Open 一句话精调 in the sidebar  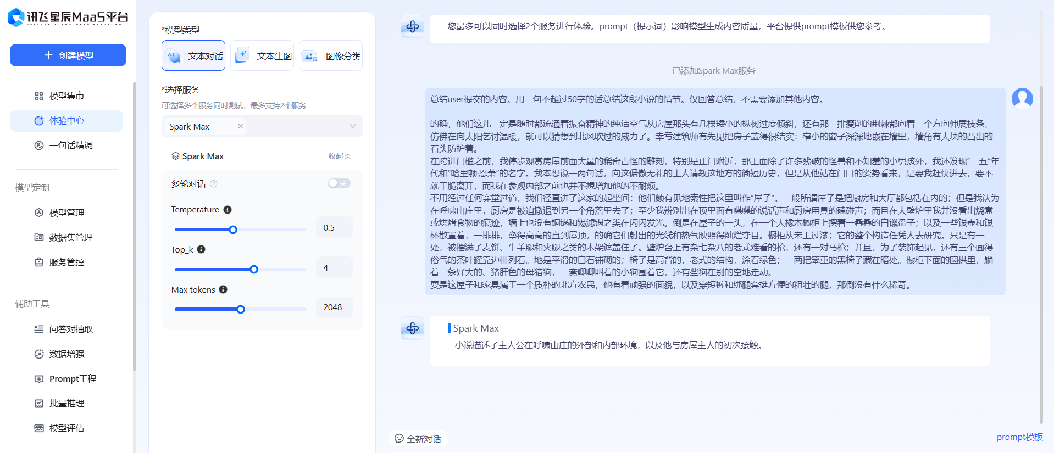point(66,146)
